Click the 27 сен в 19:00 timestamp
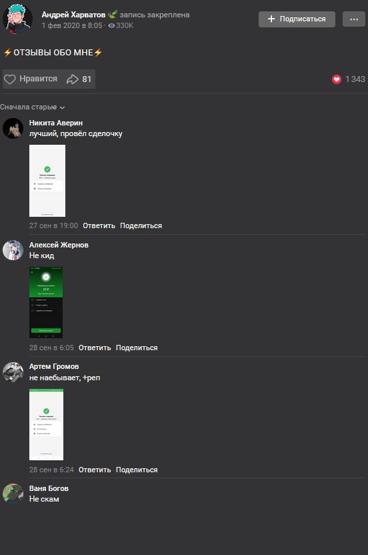The height and width of the screenshot is (555, 368). coord(53,225)
